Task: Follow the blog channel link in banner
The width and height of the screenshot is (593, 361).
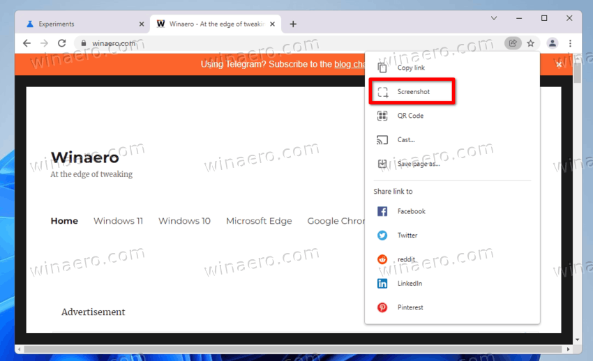Action: [350, 64]
